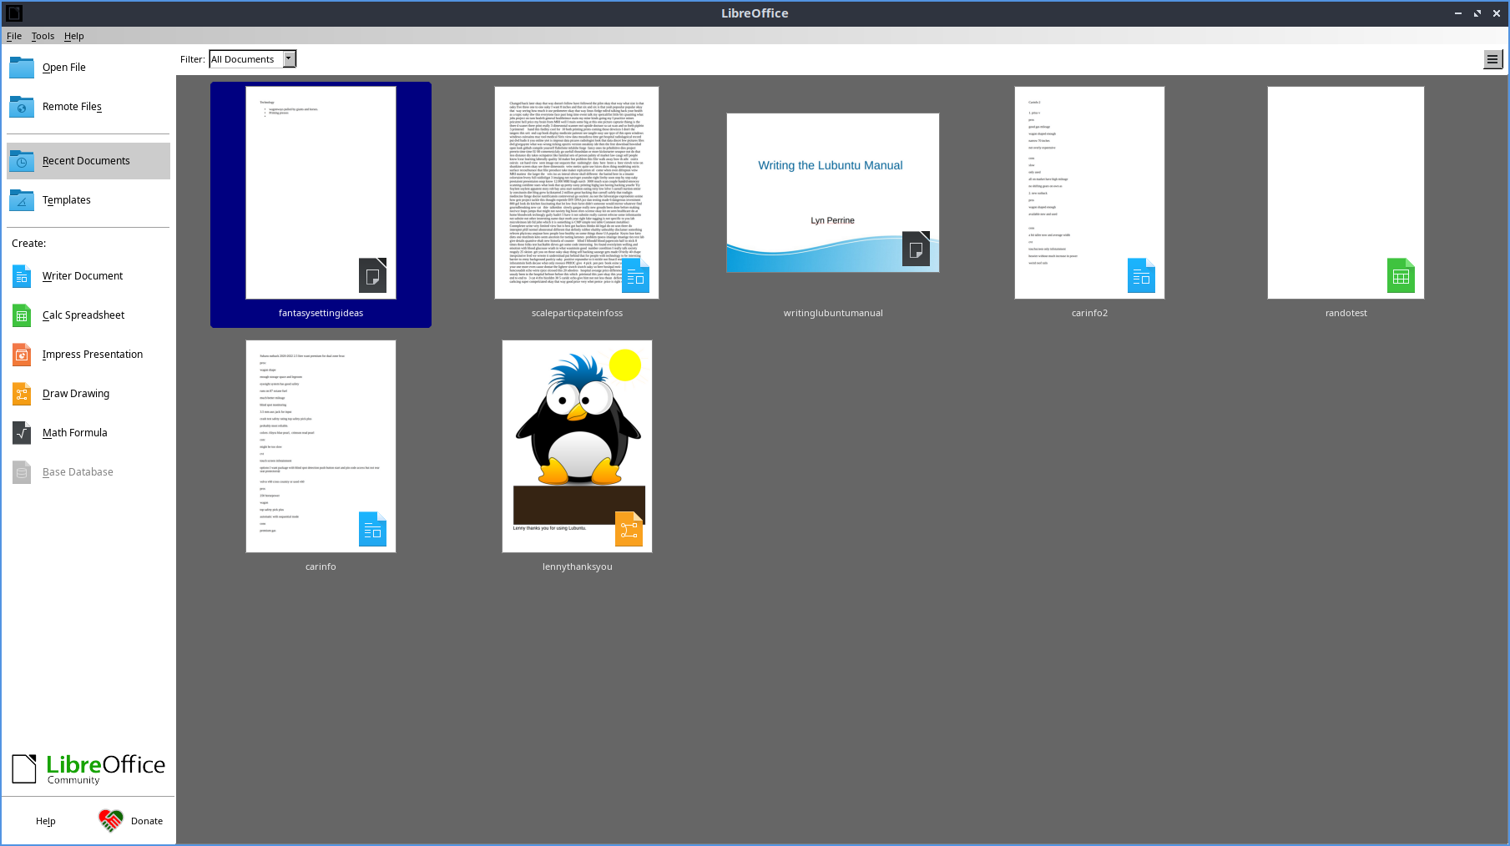This screenshot has height=846, width=1510.
Task: Click the Templates folder icon
Action: [x=22, y=200]
